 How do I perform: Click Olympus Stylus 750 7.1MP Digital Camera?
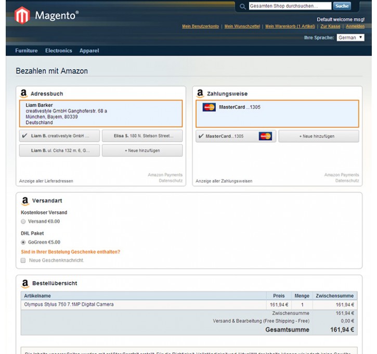(69, 305)
